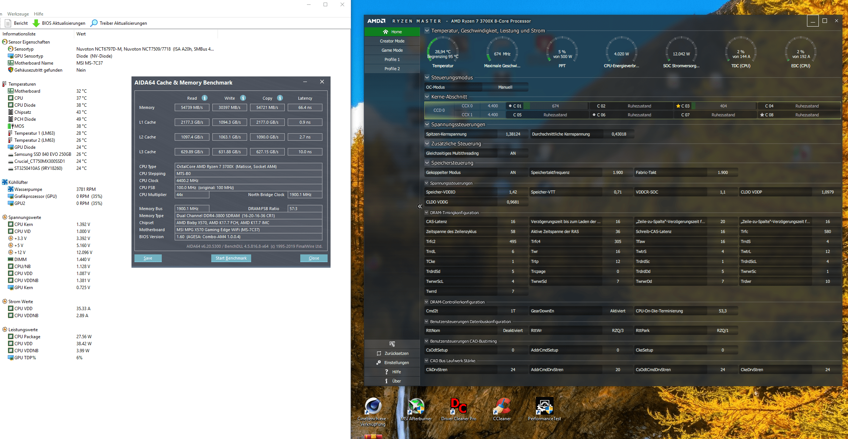Open Cinebench.exe desktop shortcut
This screenshot has width=848, height=439.
click(x=373, y=411)
